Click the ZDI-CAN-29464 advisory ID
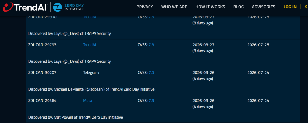Image resolution: width=308 pixels, height=123 pixels. [x=42, y=100]
